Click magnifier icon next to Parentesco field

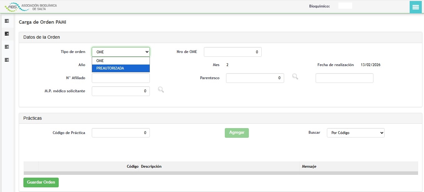tap(295, 77)
